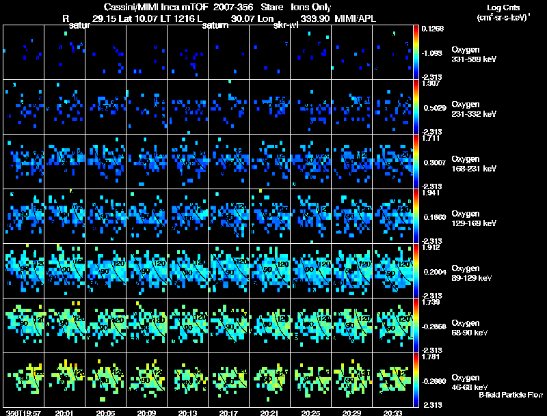Click the color bar for Oxygen 89-129 keV
This screenshot has height=416, width=547.
point(416,271)
